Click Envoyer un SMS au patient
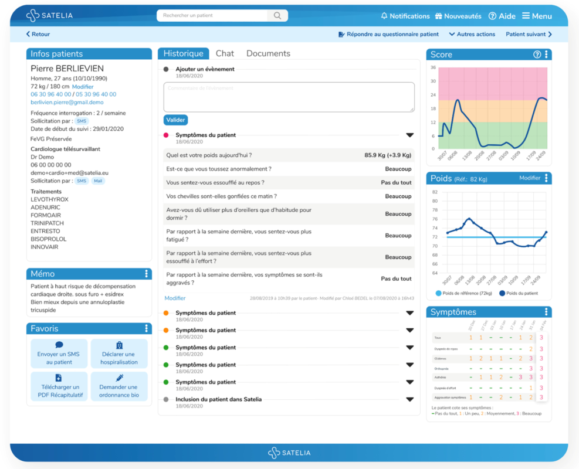 [59, 354]
